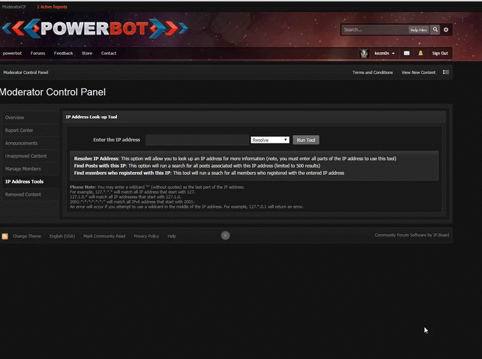Click Community Forum Software by IP.Board
This screenshot has width=482, height=359.
tap(412, 235)
